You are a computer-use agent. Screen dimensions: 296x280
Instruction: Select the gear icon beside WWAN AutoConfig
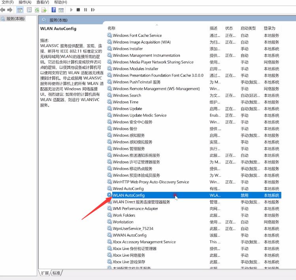(x=109, y=235)
